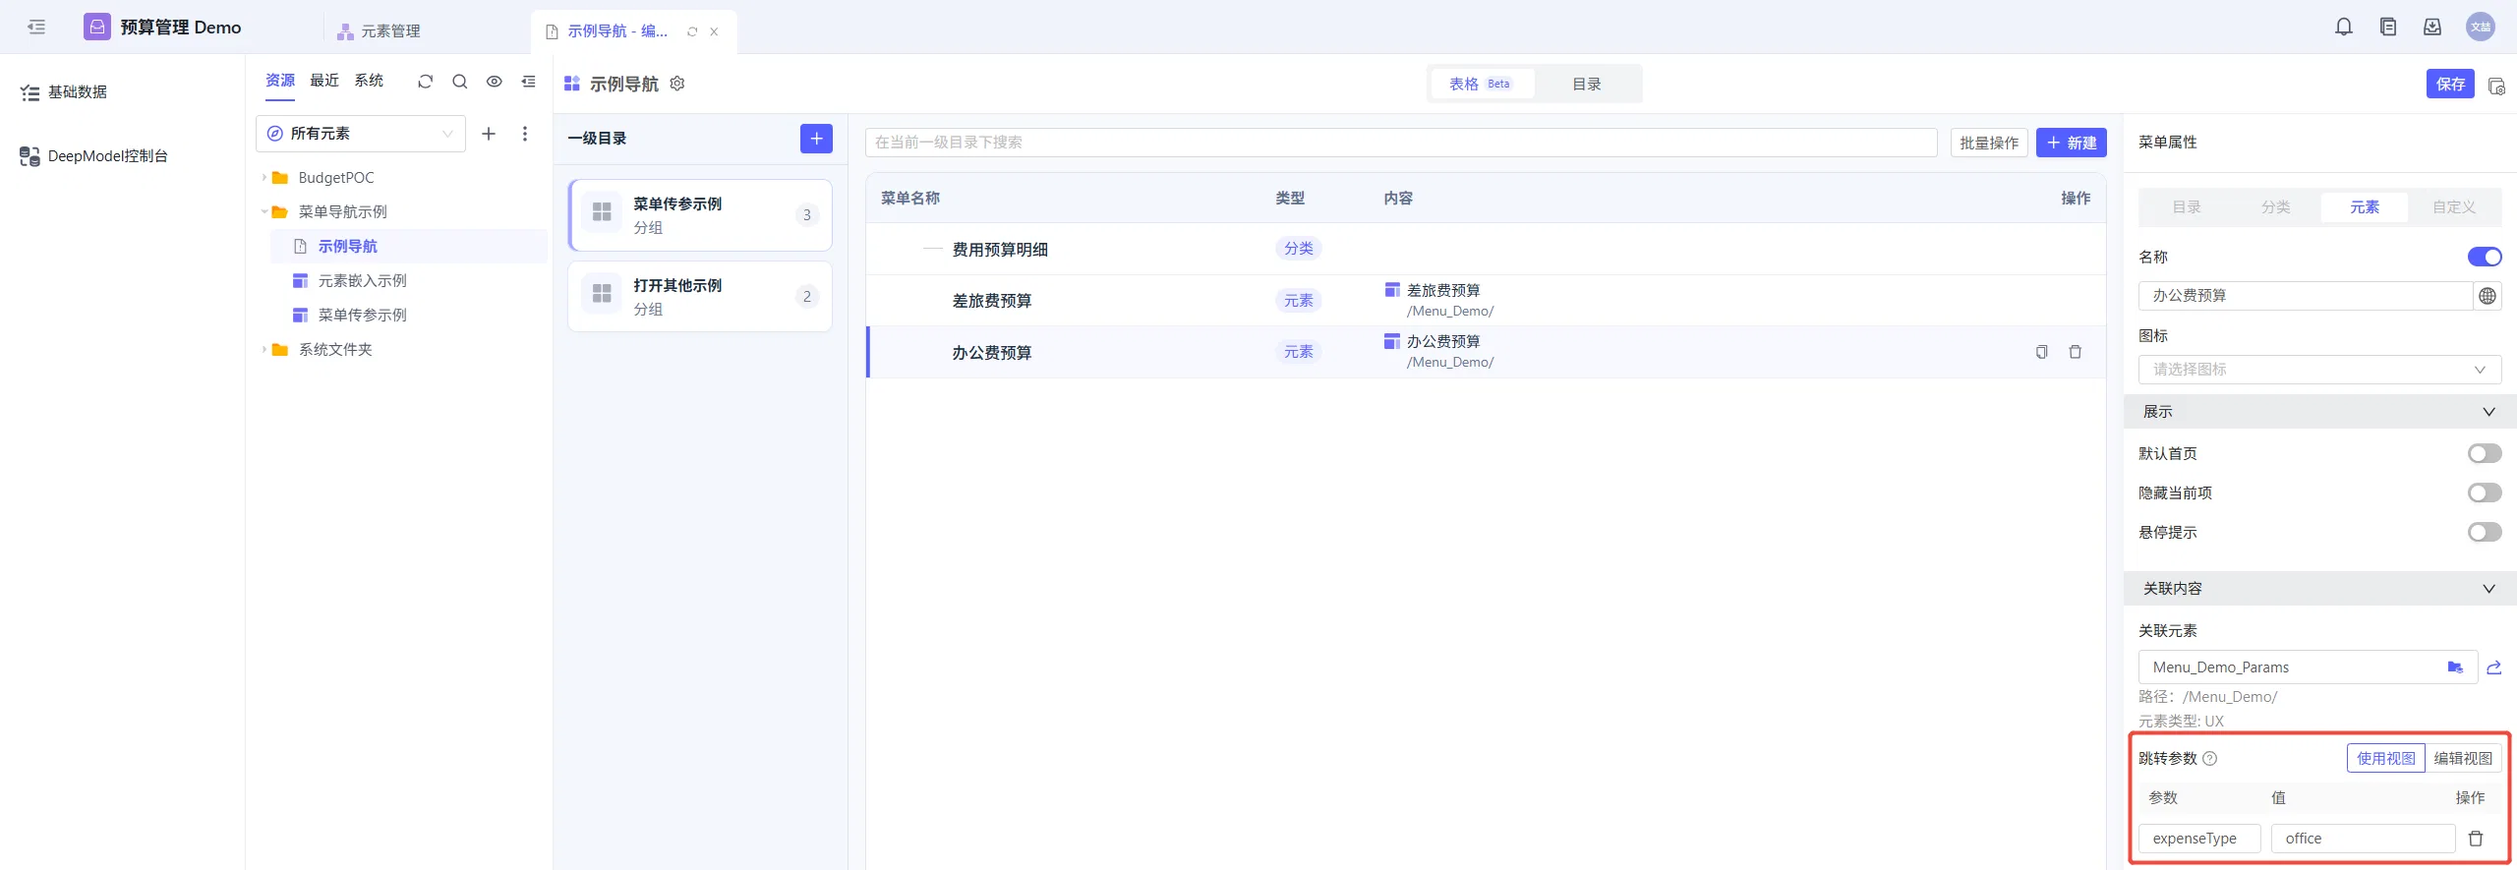
Task: Enable the 隐藏当前项 toggle
Action: (x=2485, y=493)
